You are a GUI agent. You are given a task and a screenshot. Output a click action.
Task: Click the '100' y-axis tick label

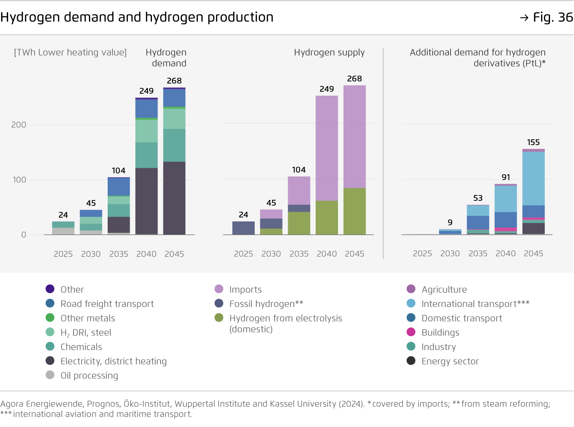[19, 180]
